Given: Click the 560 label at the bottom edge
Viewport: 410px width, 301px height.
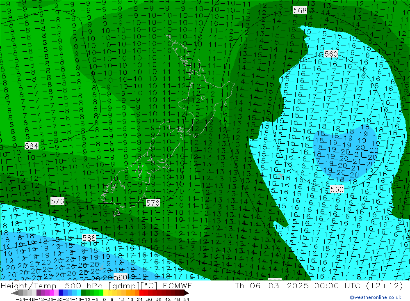Looking at the screenshot, I should pyautogui.click(x=121, y=277).
